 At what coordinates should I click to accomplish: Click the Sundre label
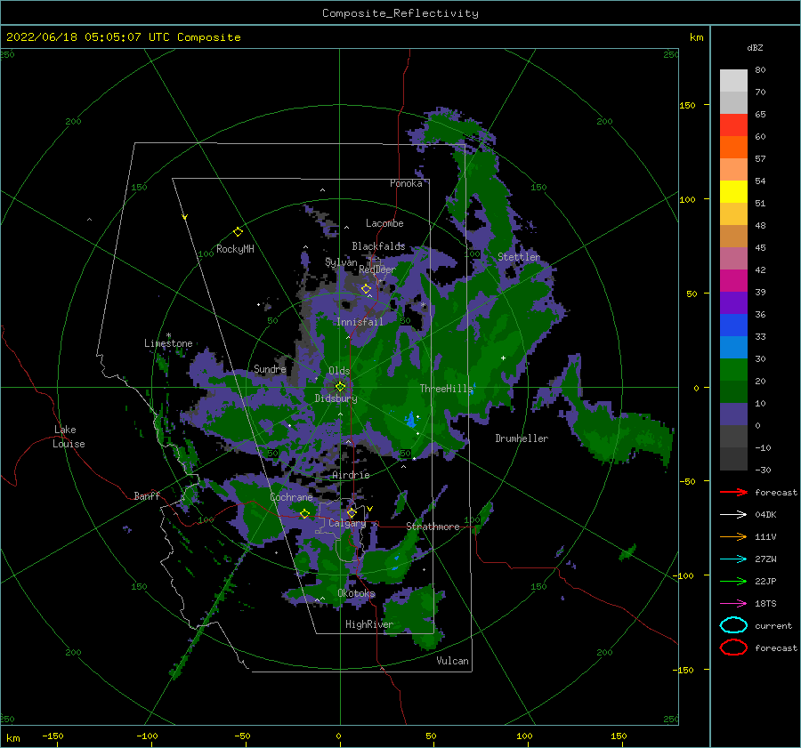tap(270, 368)
